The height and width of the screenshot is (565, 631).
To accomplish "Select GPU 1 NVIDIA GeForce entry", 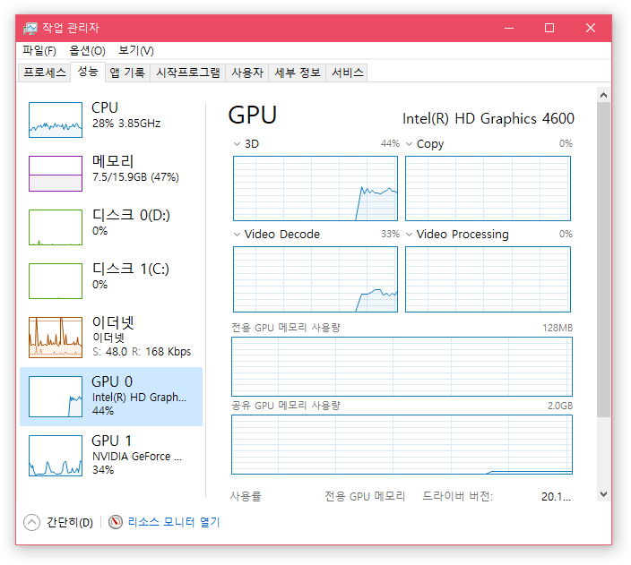I will 55,455.
